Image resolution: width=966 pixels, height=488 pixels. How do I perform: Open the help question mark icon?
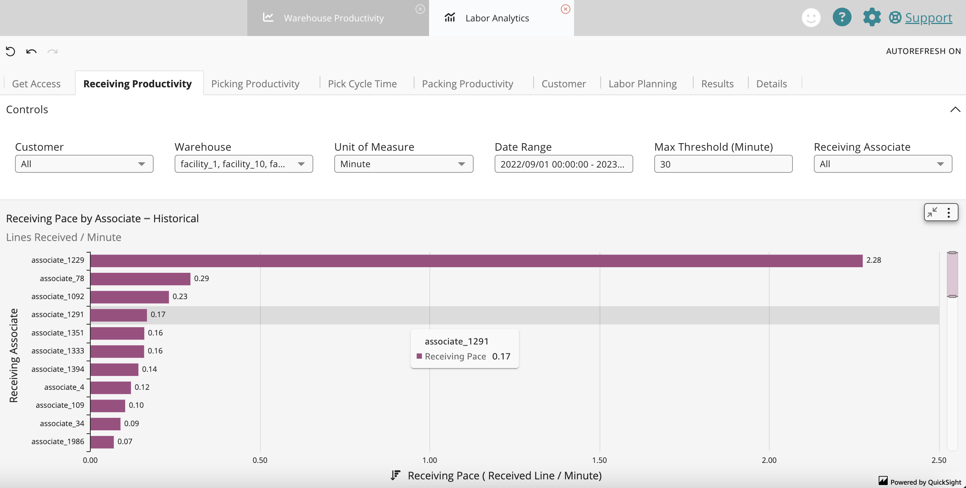[842, 18]
